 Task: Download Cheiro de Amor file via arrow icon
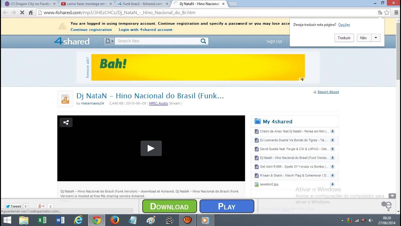point(332,132)
